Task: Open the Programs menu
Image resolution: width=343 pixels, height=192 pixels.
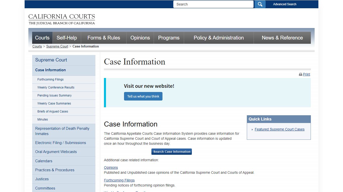Action: pos(169,38)
